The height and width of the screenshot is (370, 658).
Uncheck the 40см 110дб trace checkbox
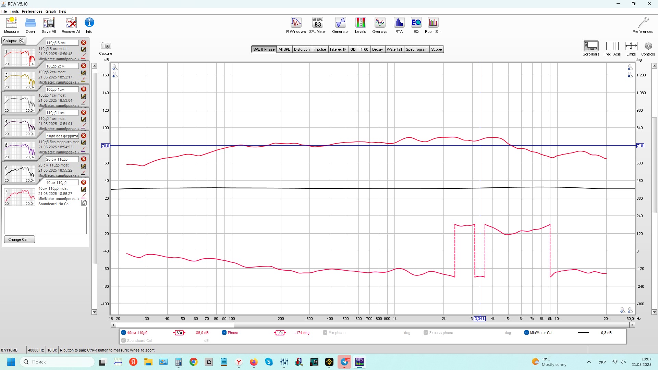[123, 333]
